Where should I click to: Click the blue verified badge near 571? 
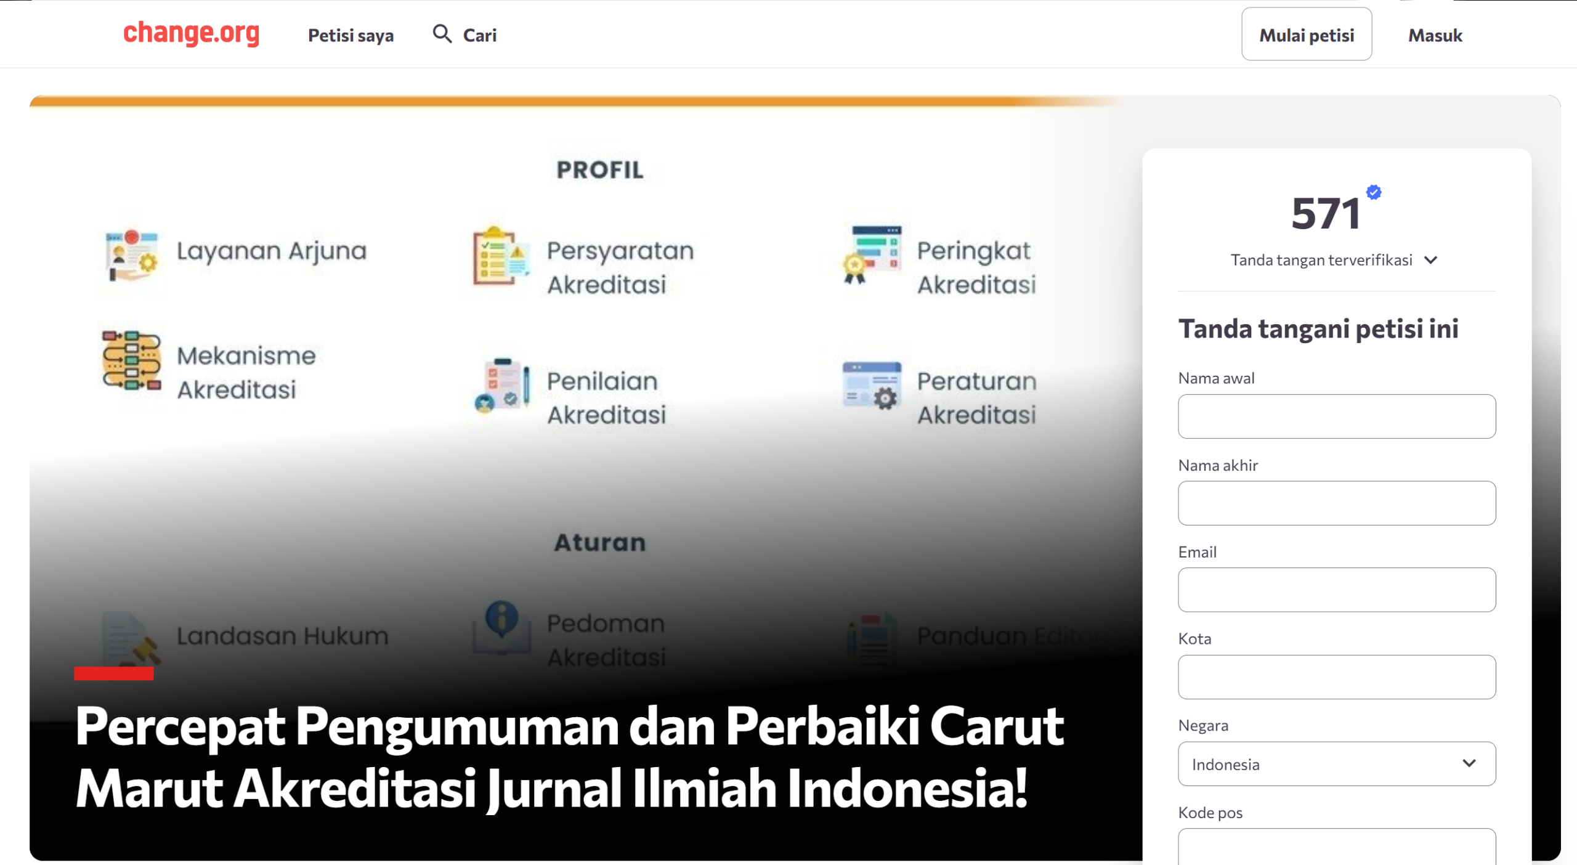click(x=1373, y=192)
